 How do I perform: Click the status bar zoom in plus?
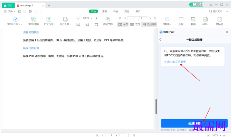(x=224, y=135)
